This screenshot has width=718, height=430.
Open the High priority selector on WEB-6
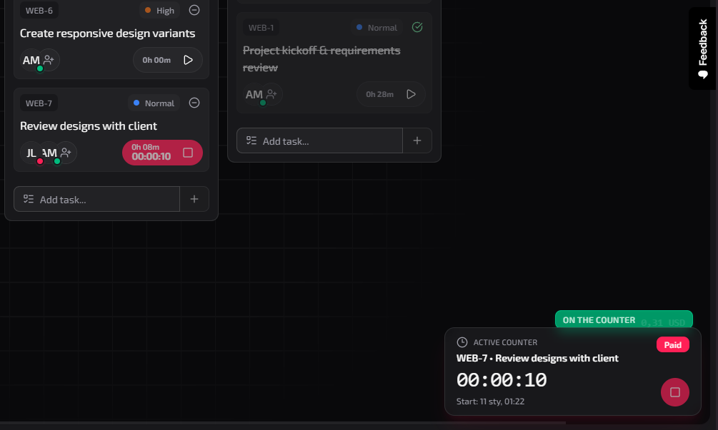(x=159, y=11)
